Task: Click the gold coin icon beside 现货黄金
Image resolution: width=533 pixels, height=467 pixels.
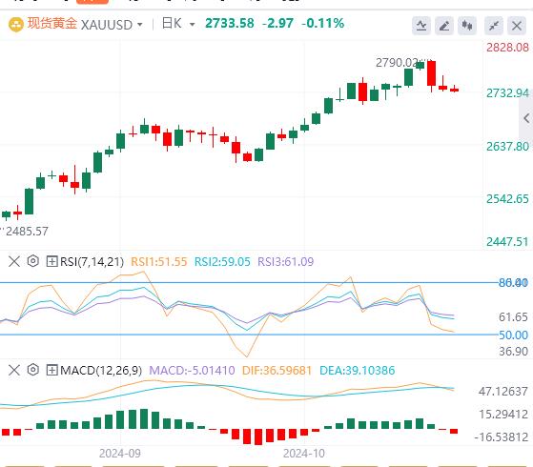Action: (15, 25)
